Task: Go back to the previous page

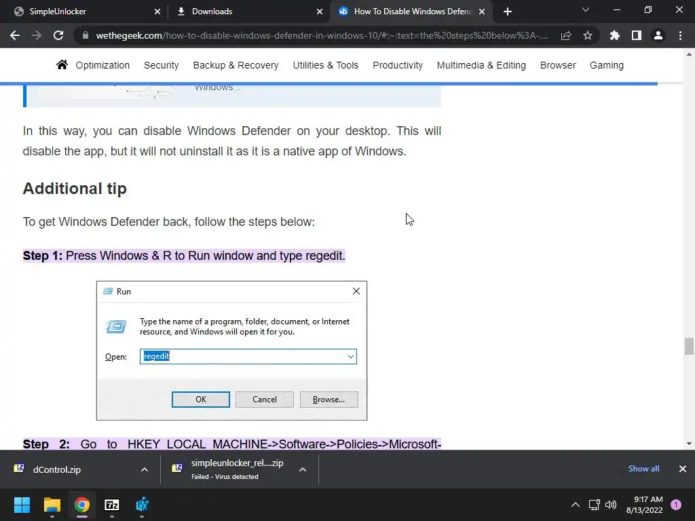Action: point(15,35)
